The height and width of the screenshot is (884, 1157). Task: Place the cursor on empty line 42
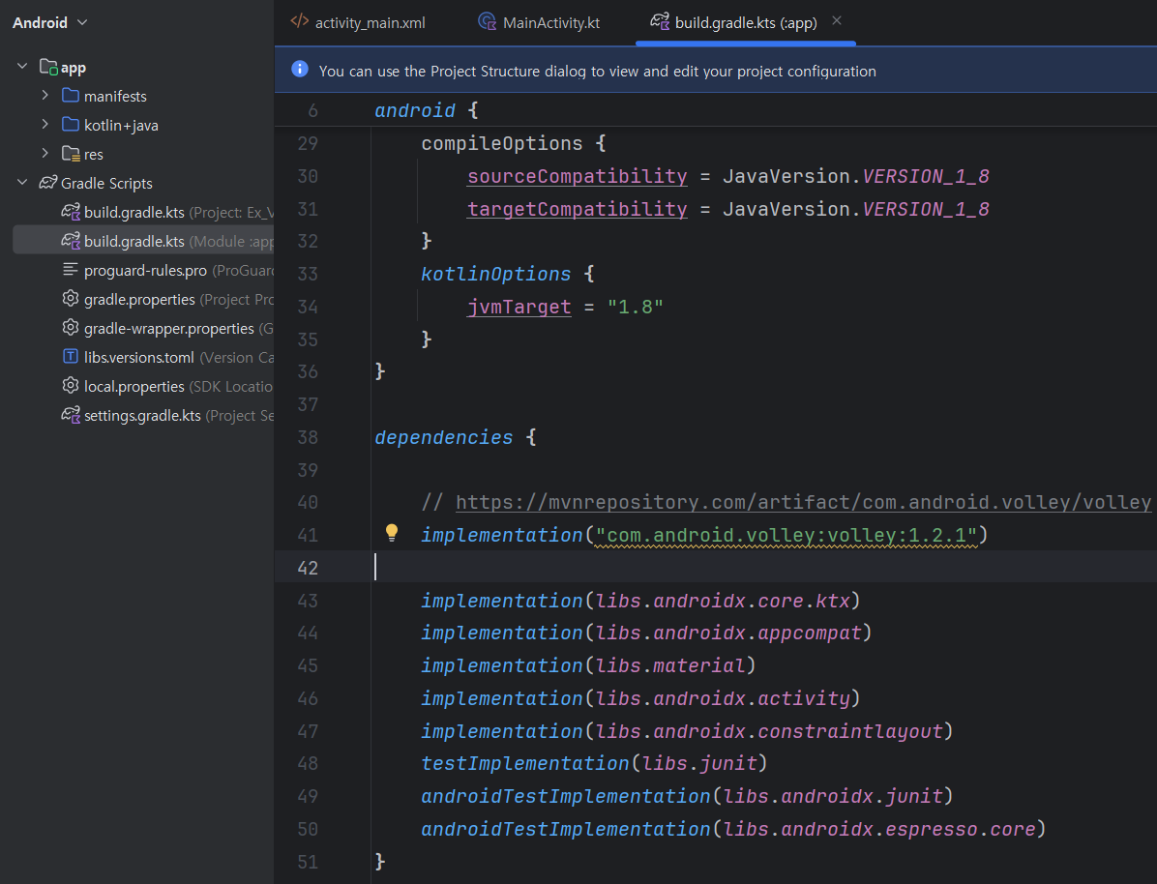[677, 568]
